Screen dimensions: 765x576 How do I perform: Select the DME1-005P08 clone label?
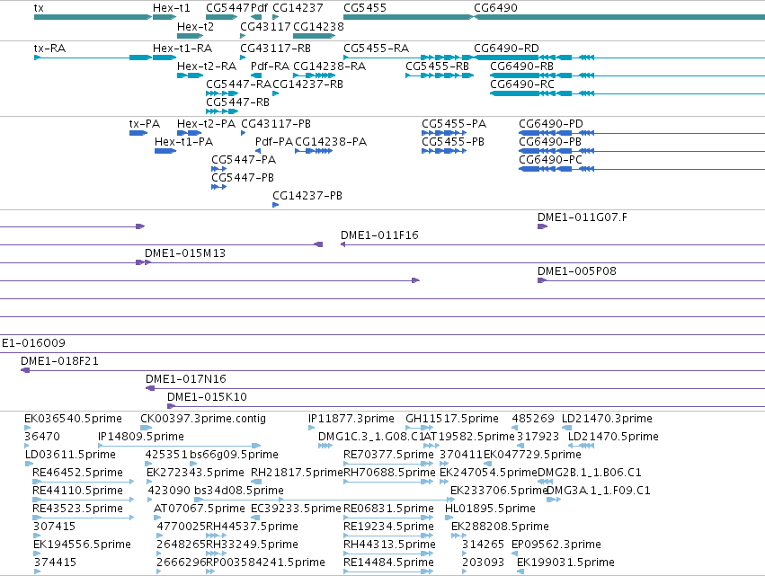pyautogui.click(x=577, y=271)
